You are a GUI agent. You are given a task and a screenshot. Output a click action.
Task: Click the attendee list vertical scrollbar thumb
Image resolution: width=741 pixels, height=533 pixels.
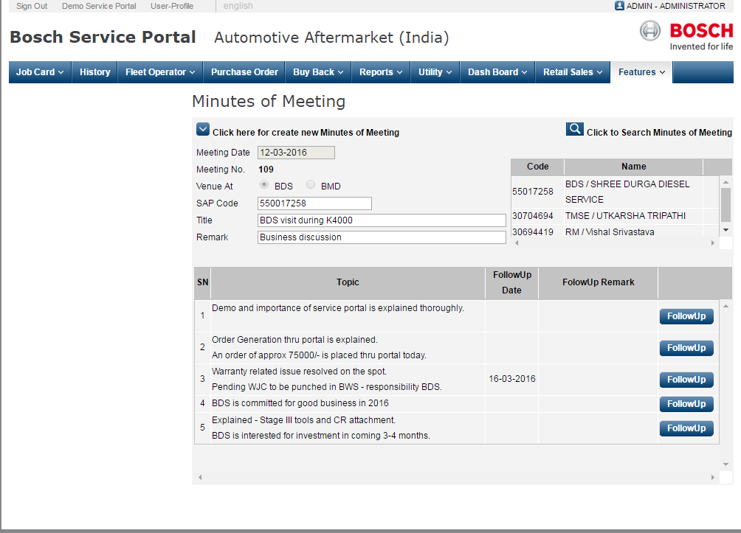(x=726, y=205)
